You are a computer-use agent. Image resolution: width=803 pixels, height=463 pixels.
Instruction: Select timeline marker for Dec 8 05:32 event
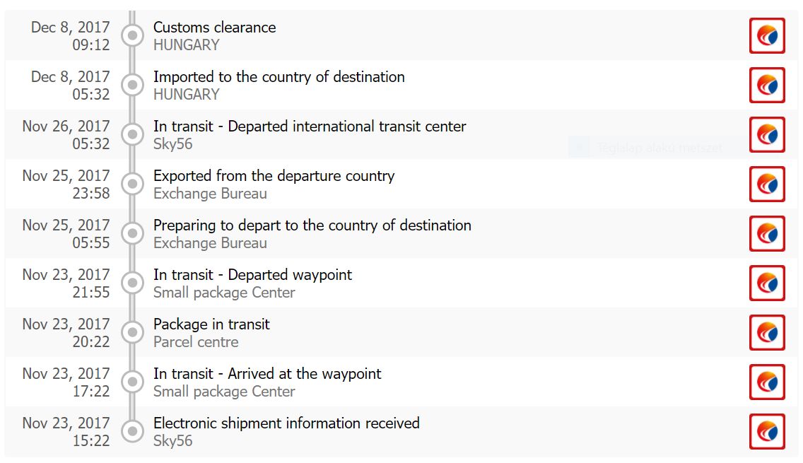click(132, 85)
